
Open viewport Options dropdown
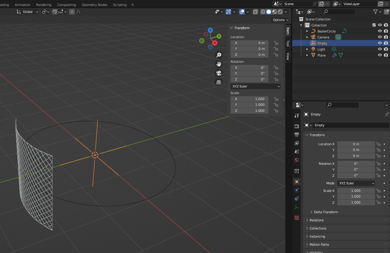[x=280, y=20]
